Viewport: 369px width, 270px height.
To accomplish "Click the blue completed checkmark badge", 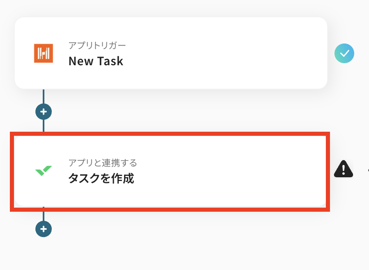I will (x=344, y=53).
